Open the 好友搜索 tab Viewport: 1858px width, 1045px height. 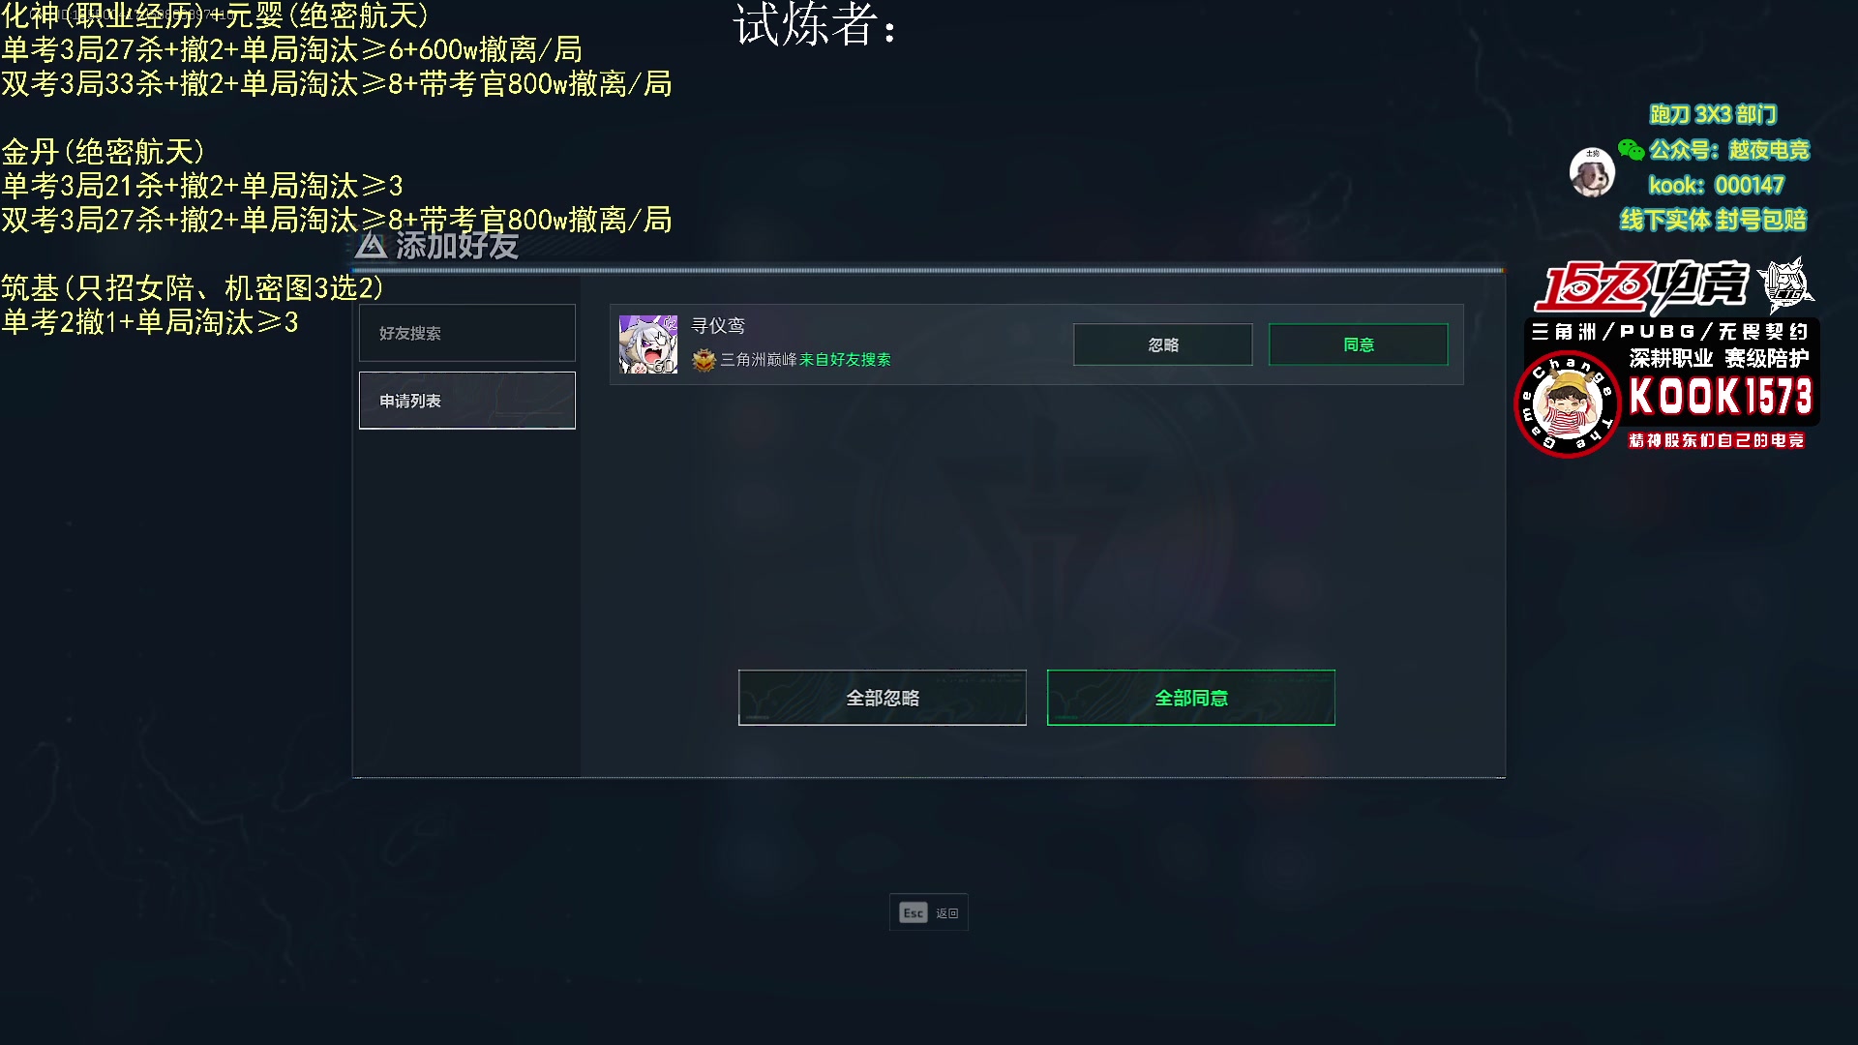467,333
